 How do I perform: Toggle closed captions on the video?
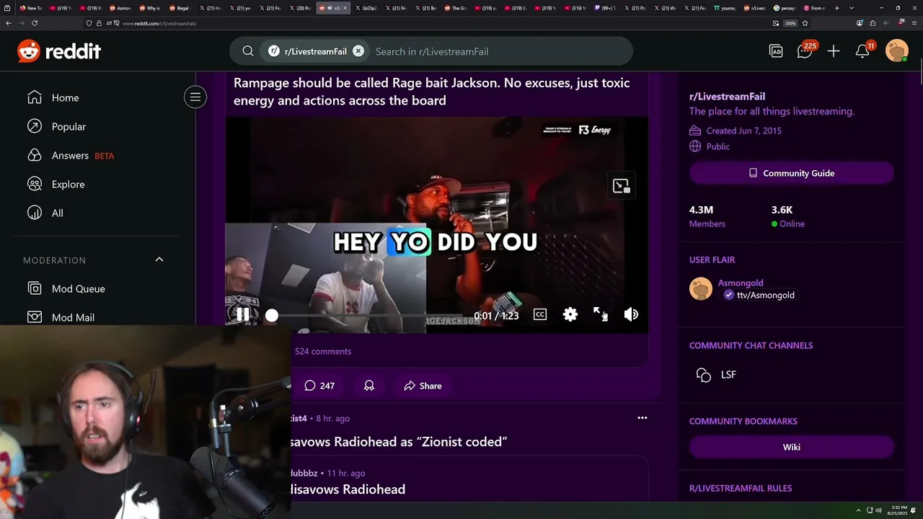(540, 314)
